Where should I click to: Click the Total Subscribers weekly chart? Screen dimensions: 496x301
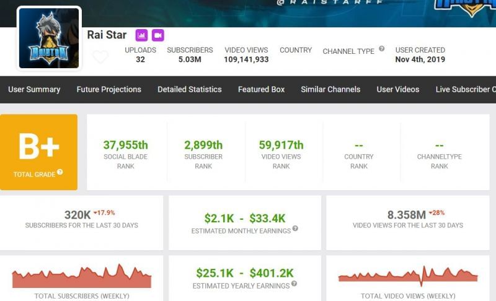click(x=82, y=277)
